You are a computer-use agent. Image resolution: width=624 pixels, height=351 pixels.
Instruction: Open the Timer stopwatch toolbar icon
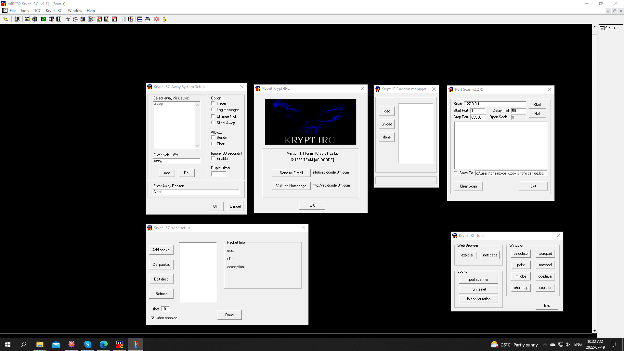pos(75,19)
